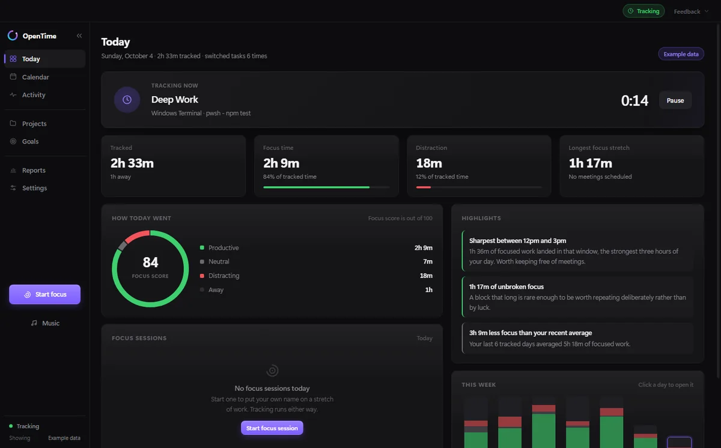Click 'Focus score is out of 100' text
Screen dimensions: 721x448
point(400,219)
